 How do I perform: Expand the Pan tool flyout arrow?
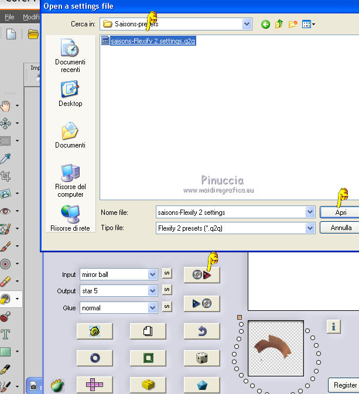pyautogui.click(x=18, y=105)
